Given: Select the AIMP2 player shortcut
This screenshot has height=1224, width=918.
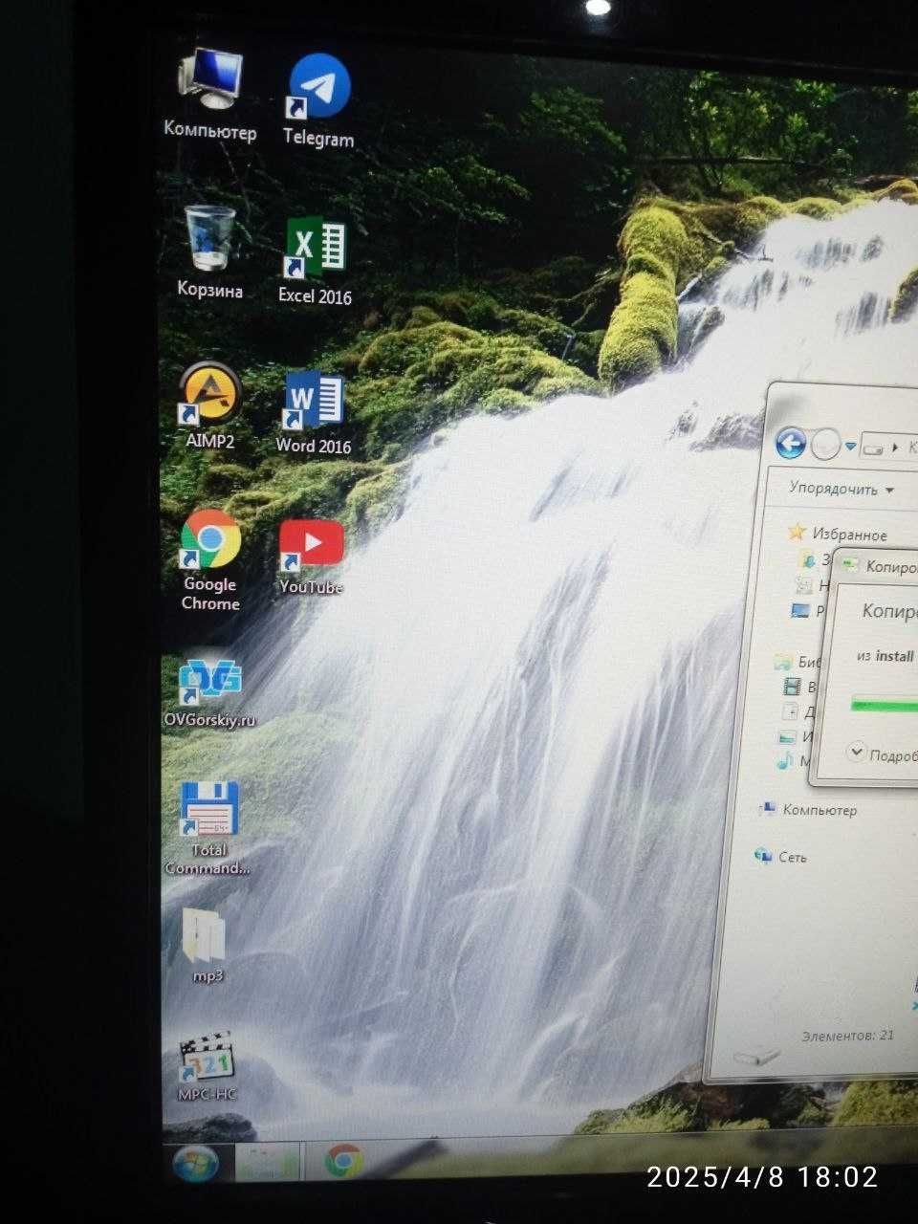Looking at the screenshot, I should (x=209, y=404).
